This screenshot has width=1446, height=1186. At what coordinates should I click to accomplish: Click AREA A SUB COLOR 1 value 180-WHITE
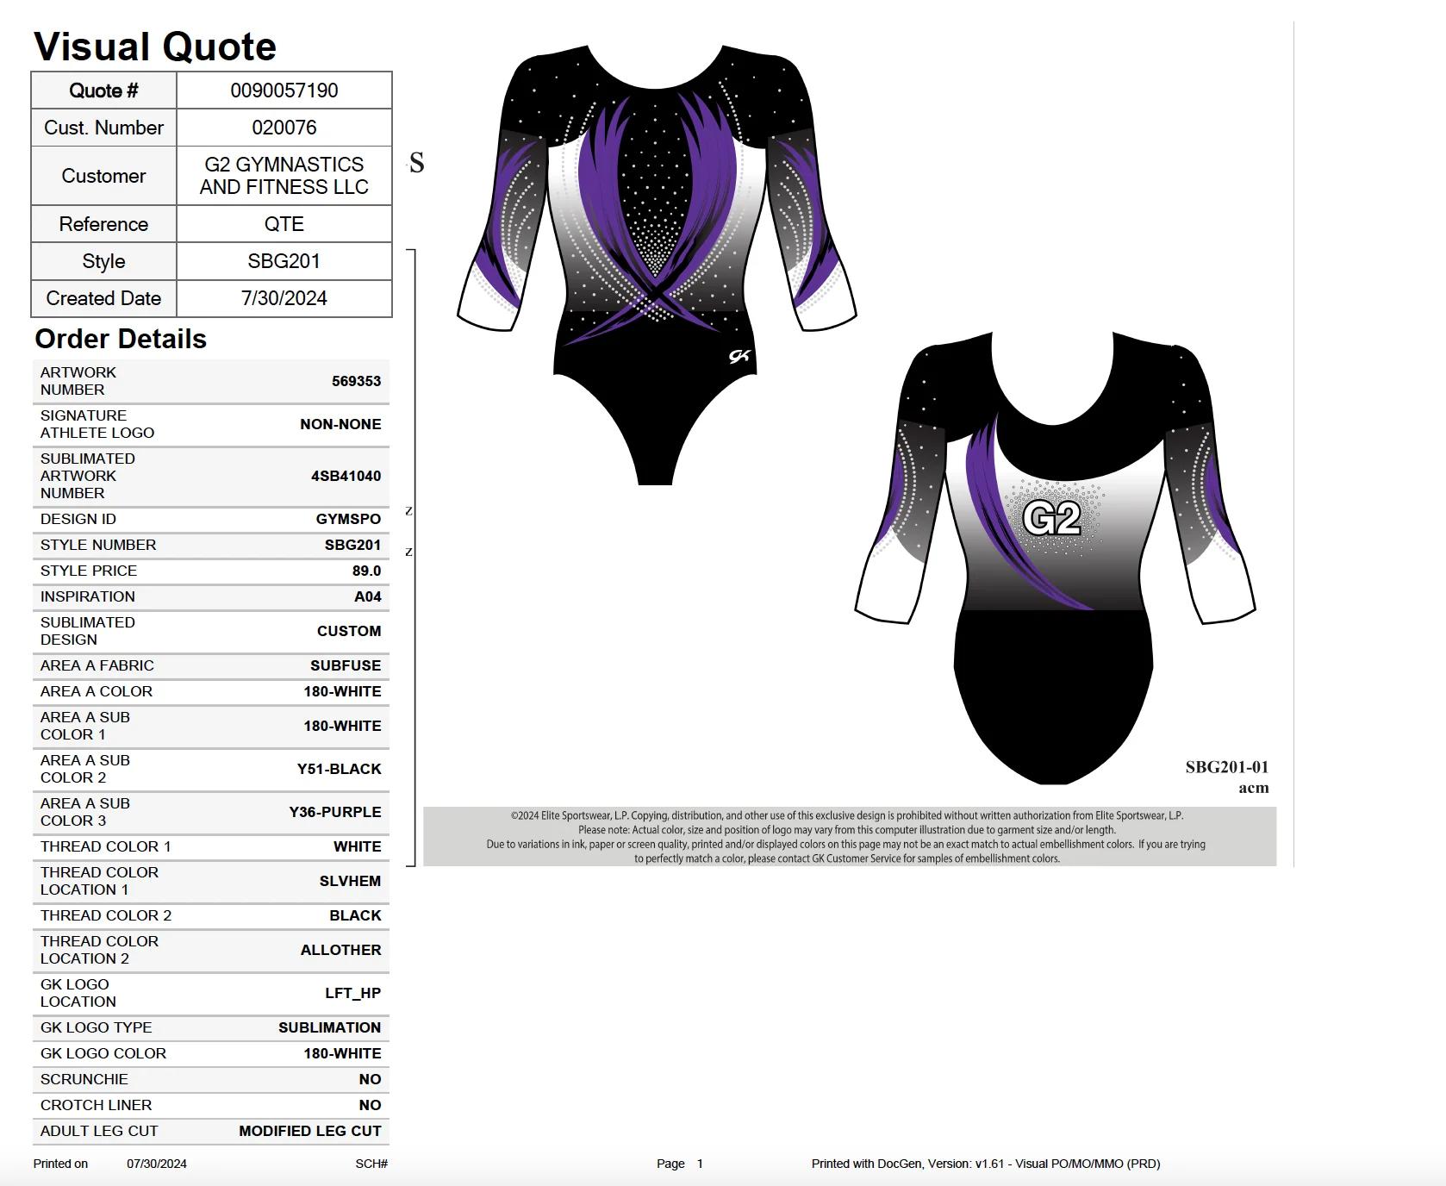(342, 726)
